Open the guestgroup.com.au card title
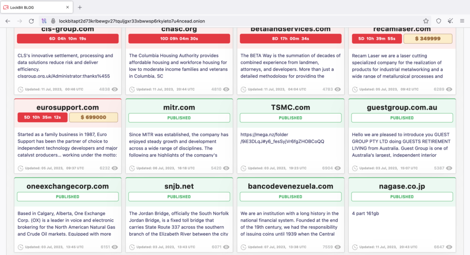 coord(402,108)
